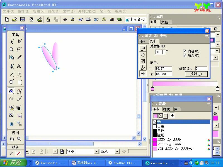
Task: Collapse the 对齐 和 变形 panel
Action: (143, 36)
